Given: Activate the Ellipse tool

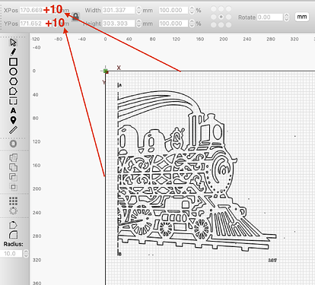Looking at the screenshot, I should [13, 71].
